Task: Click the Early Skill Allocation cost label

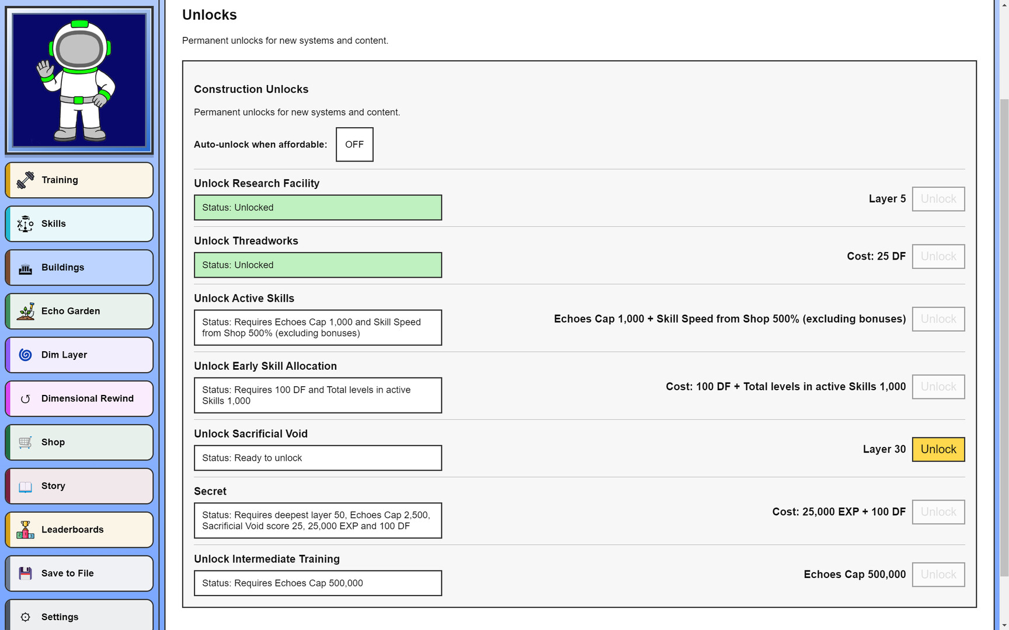Action: (786, 387)
